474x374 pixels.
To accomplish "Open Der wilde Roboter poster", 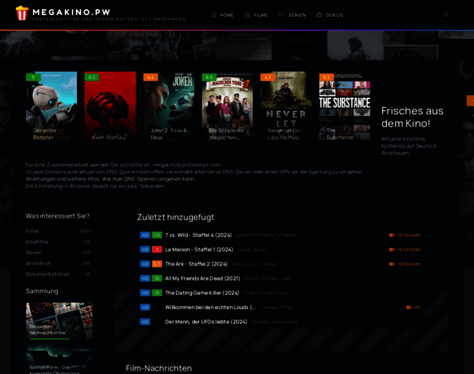I will click(51, 106).
